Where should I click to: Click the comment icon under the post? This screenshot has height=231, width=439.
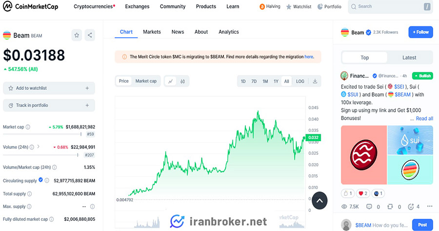tap(369, 207)
